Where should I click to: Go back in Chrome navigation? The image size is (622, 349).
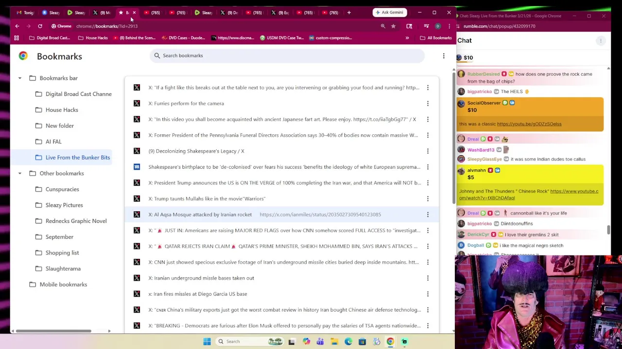17,26
